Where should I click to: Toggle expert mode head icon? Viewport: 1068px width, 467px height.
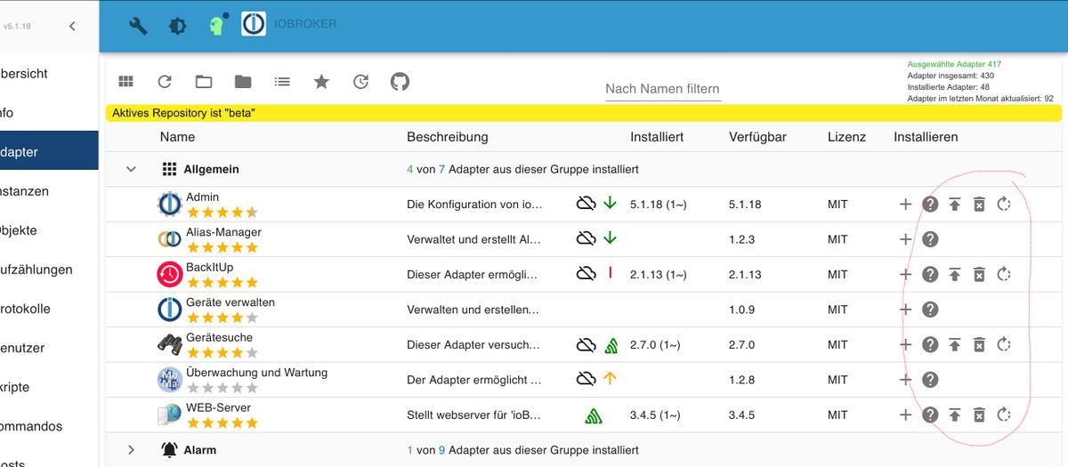click(x=216, y=25)
